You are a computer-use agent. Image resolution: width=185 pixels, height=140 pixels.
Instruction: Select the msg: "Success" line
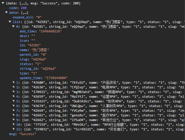[23, 134]
